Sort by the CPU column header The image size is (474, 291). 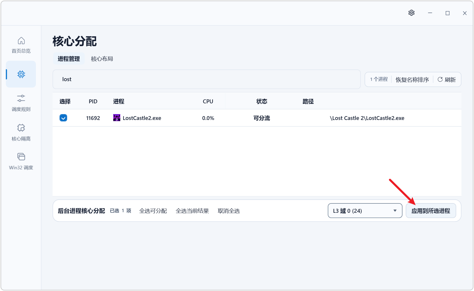[x=208, y=101]
